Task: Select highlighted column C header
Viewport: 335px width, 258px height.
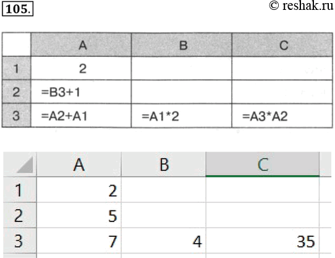Action: 263,165
